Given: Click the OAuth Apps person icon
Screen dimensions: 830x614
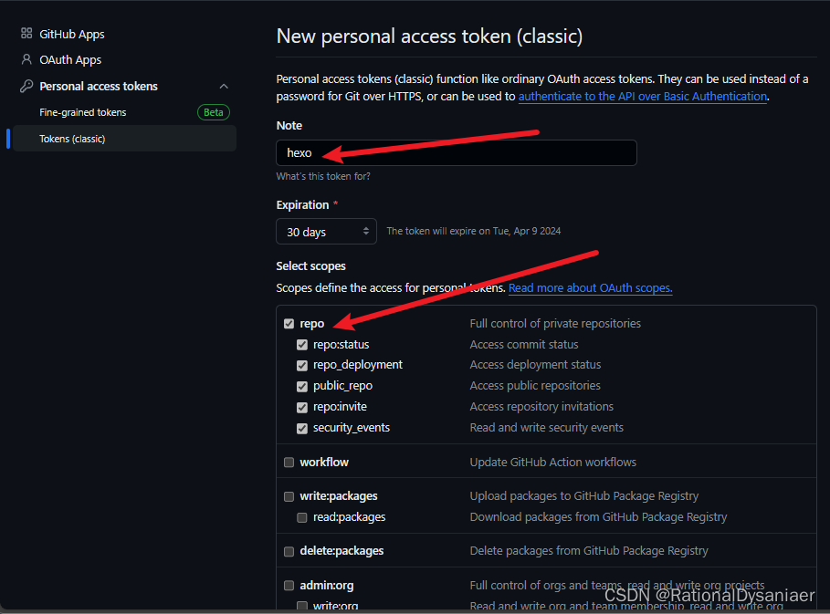Looking at the screenshot, I should pos(26,60).
